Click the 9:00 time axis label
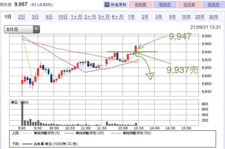This screenshot has width=225, height=149. tap(22, 128)
